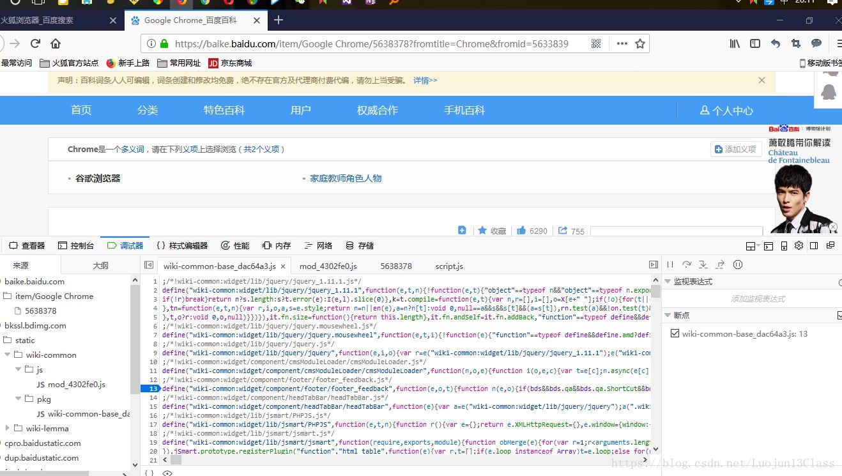Click the reload page icon in the browser toolbar
Viewport: 842px width, 476px height.
[x=34, y=43]
